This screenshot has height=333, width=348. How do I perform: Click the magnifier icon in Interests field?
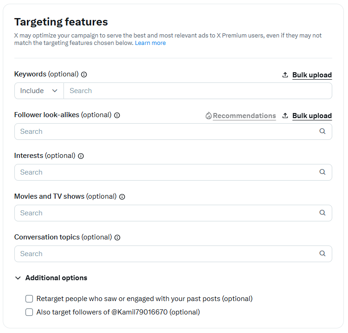point(323,172)
